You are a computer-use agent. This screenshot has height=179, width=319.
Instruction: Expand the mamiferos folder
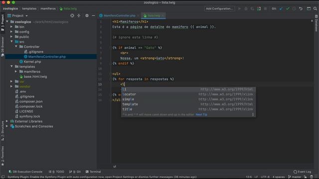coord(16,72)
